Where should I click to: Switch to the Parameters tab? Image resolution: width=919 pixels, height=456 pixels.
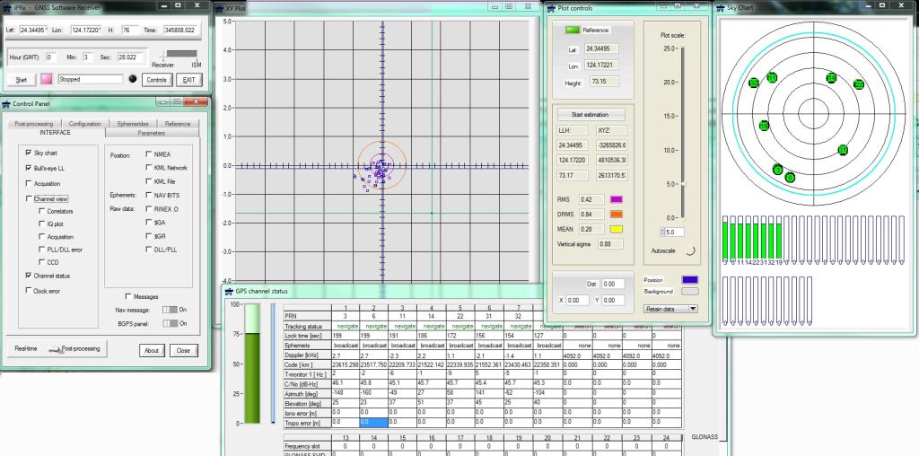click(151, 133)
